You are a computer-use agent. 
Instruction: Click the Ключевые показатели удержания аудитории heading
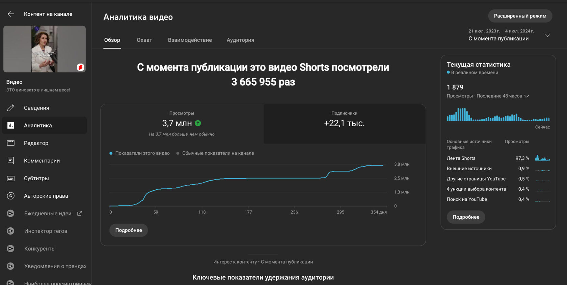click(263, 277)
